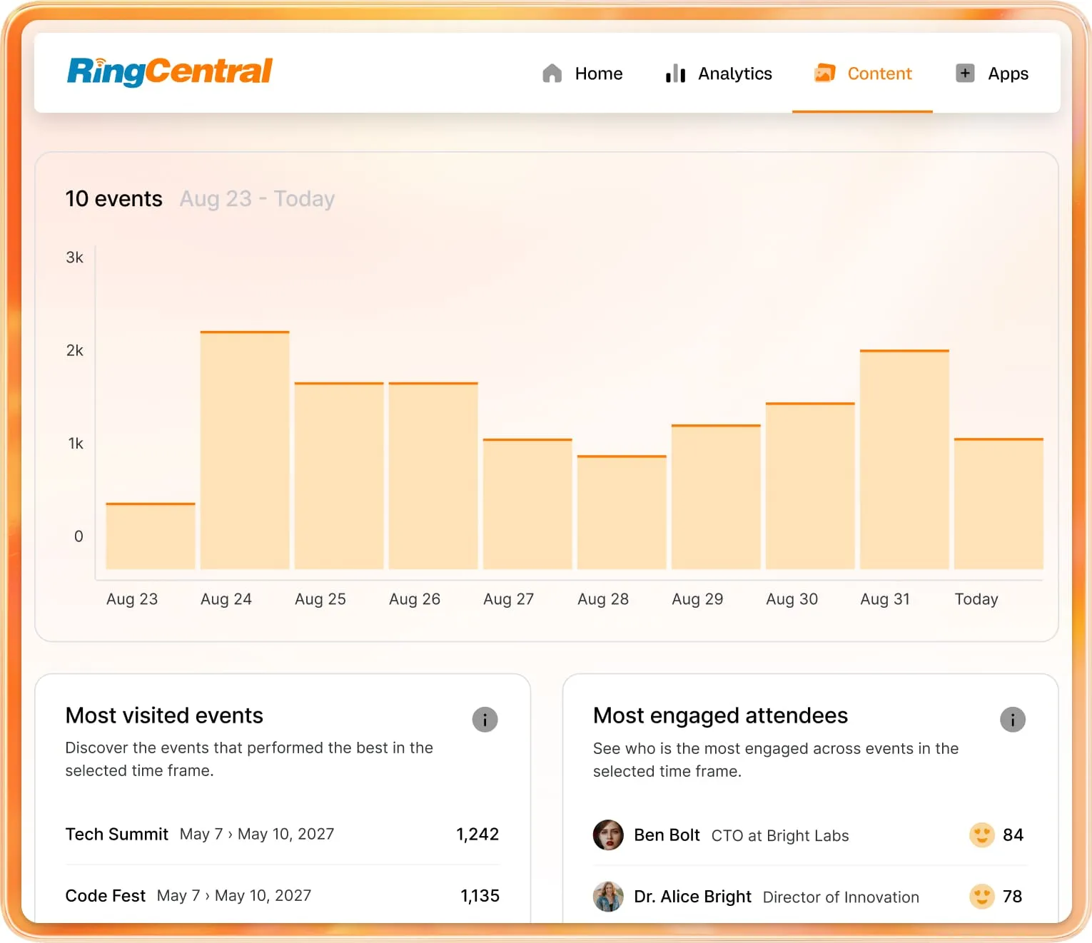Click Ben Bolt's profile avatar
This screenshot has width=1092, height=943.
pos(608,835)
